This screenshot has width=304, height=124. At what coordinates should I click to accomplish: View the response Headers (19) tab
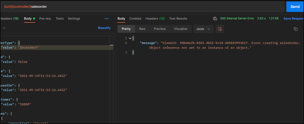[155, 19]
